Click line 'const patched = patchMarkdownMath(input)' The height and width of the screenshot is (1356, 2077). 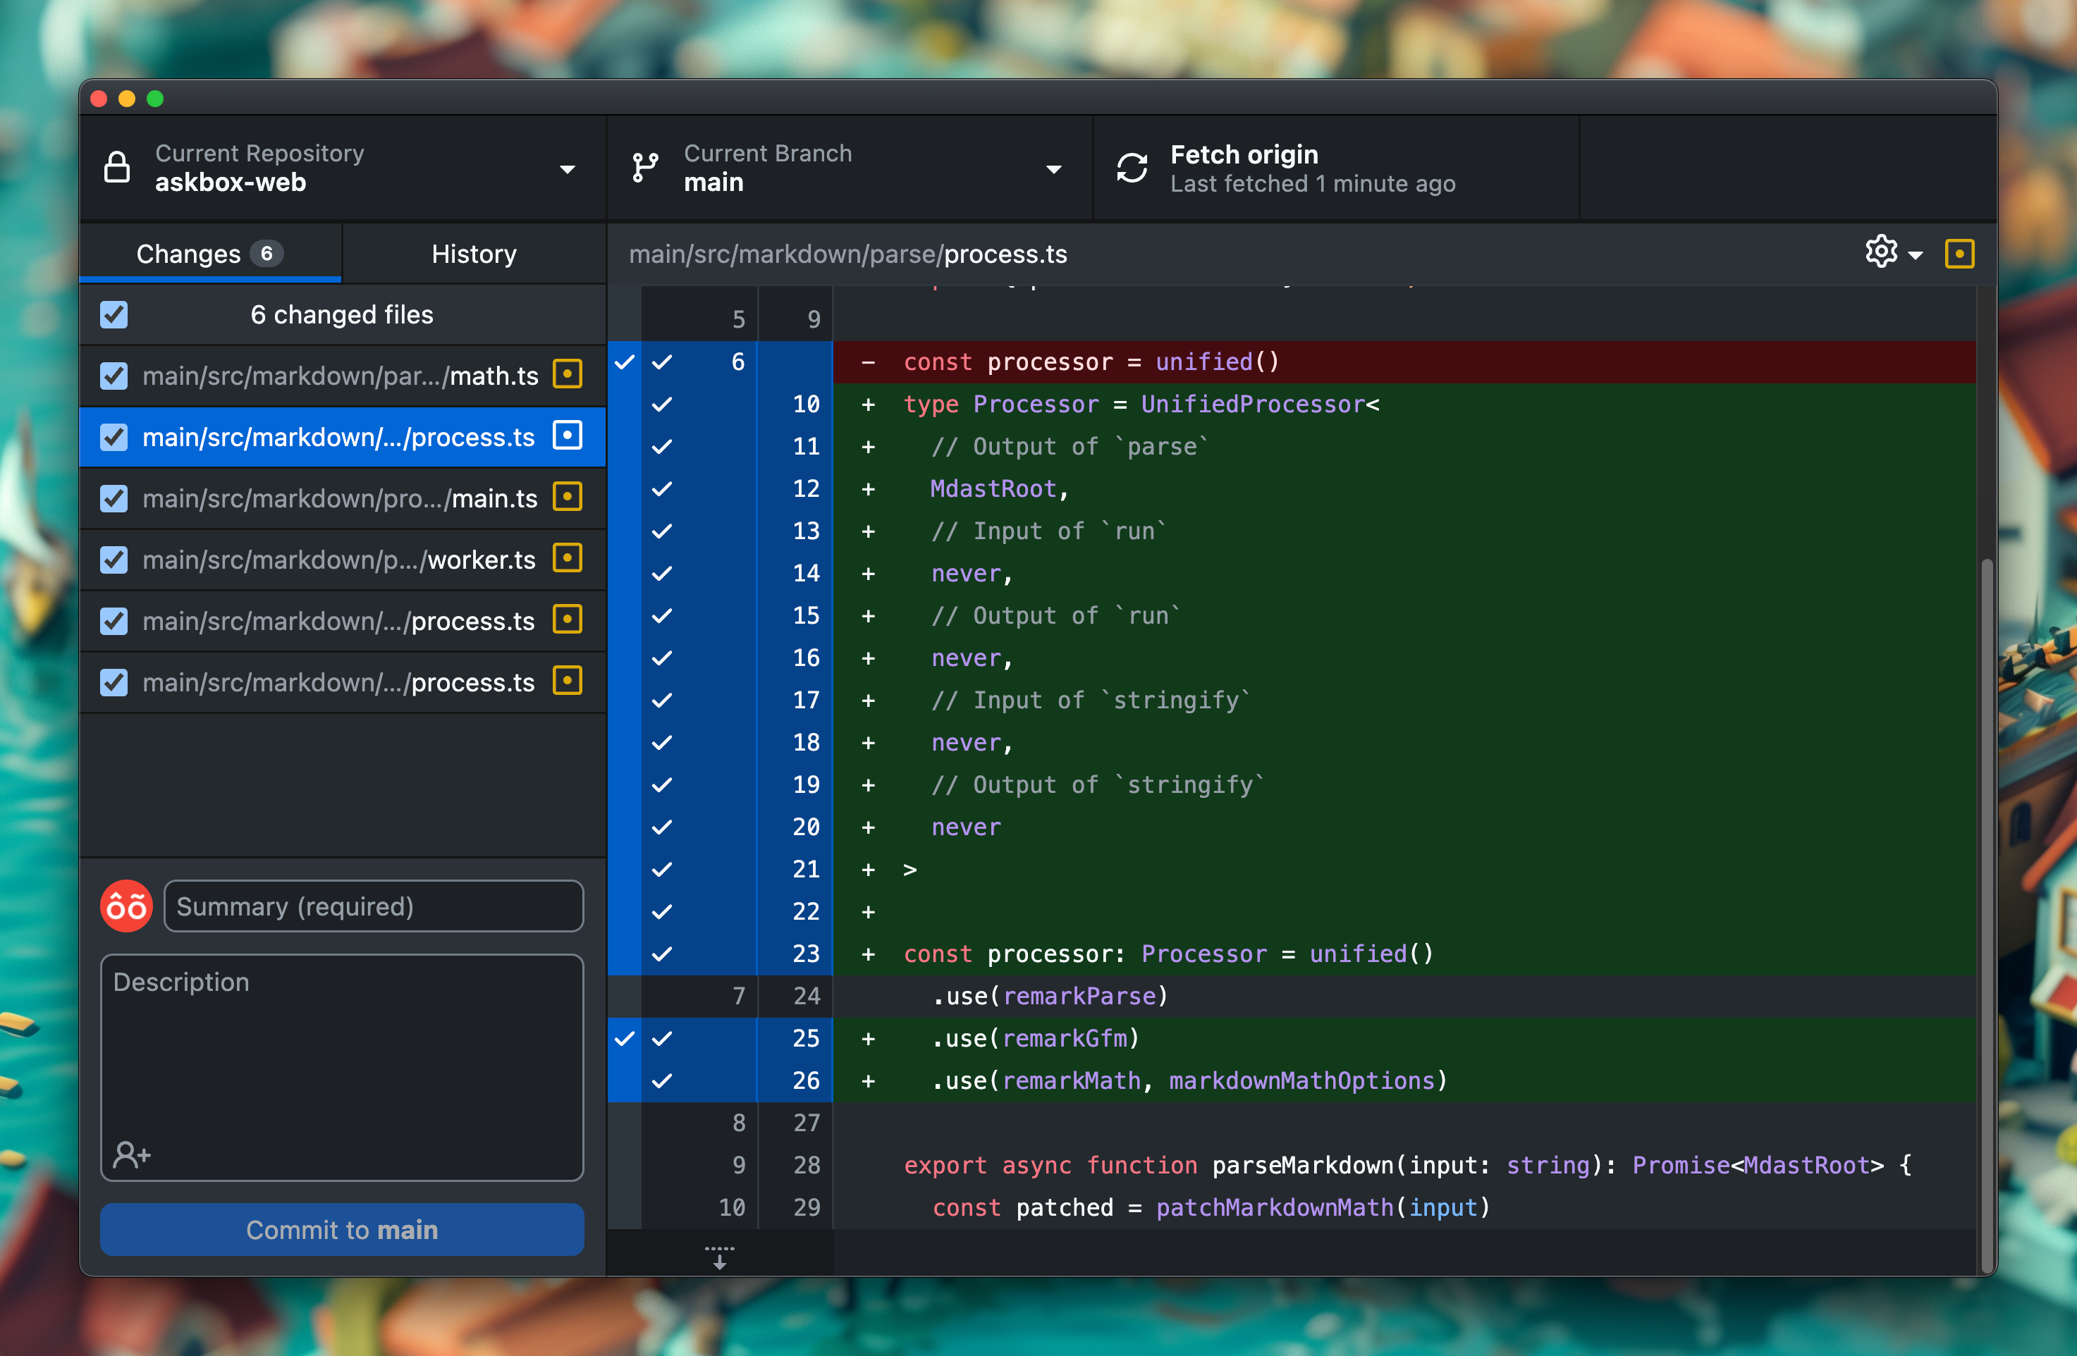point(1403,1208)
